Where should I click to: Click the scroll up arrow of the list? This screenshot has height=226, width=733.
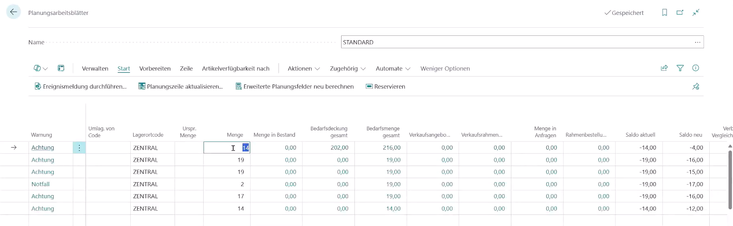click(x=730, y=146)
